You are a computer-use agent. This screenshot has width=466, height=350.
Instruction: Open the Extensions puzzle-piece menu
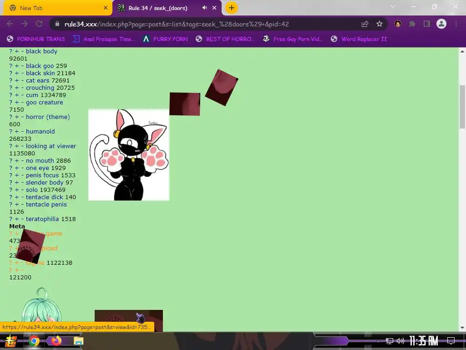(x=412, y=24)
